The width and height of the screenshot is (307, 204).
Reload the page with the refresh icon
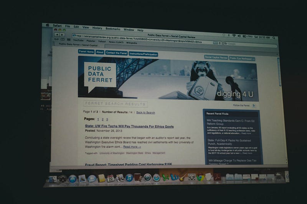220,43
